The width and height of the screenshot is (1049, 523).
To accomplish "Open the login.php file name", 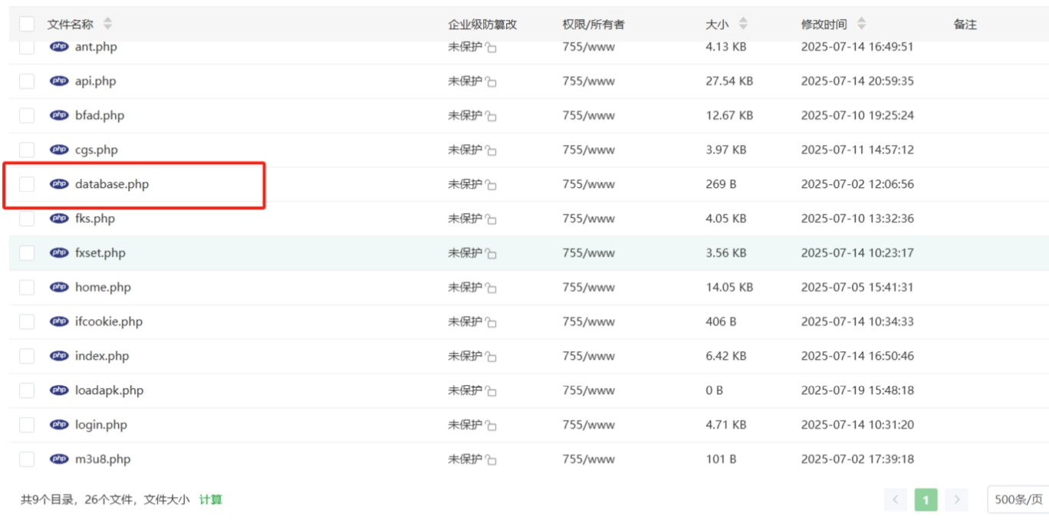I will click(x=101, y=425).
